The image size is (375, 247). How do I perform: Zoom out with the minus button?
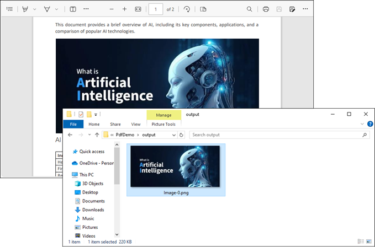point(112,9)
